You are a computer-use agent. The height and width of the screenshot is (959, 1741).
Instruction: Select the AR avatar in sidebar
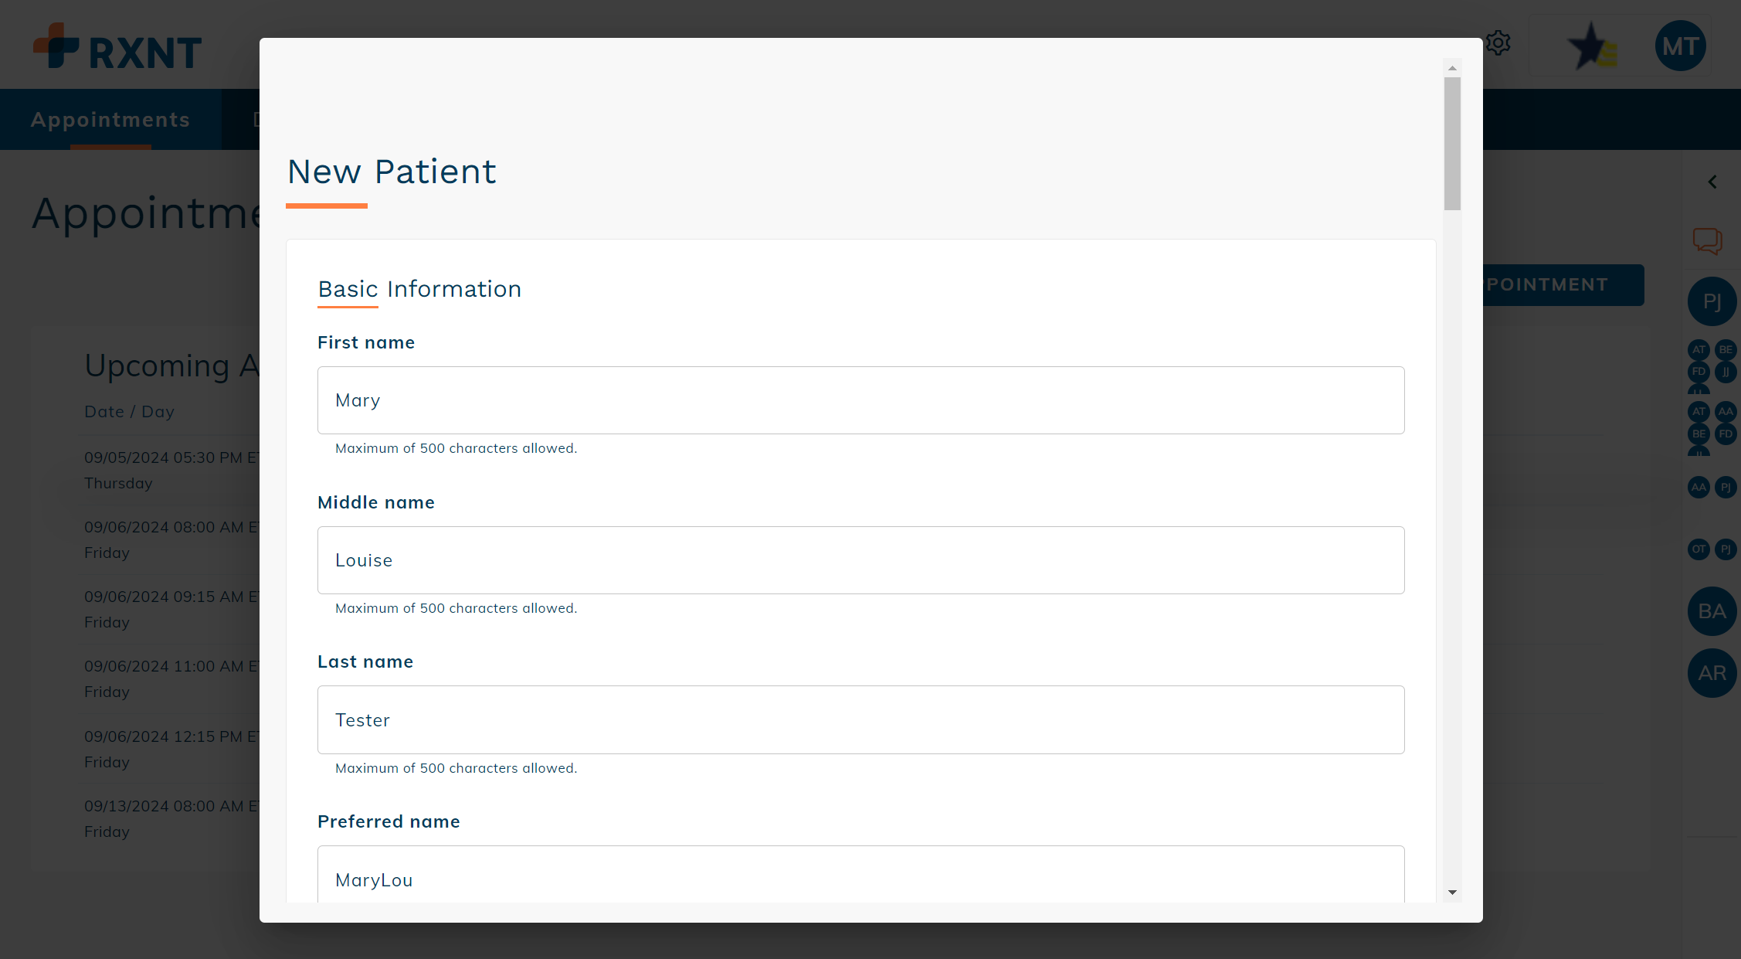[x=1712, y=673]
